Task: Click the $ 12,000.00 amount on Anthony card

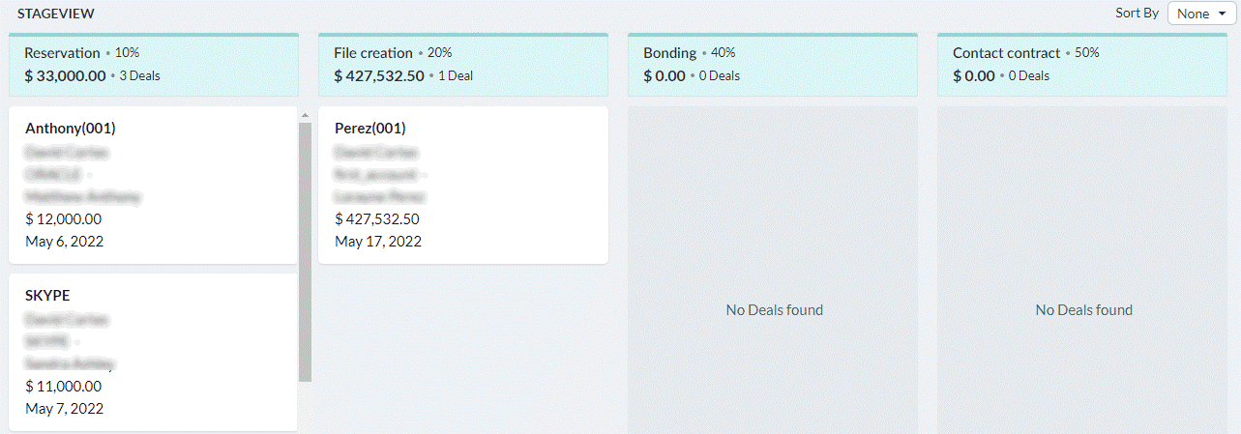Action: 64,219
